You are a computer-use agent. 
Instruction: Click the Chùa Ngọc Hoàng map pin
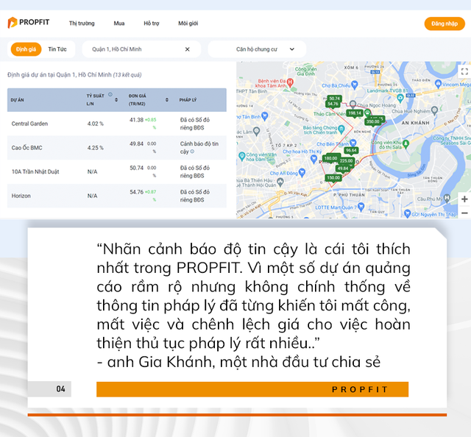353,104
